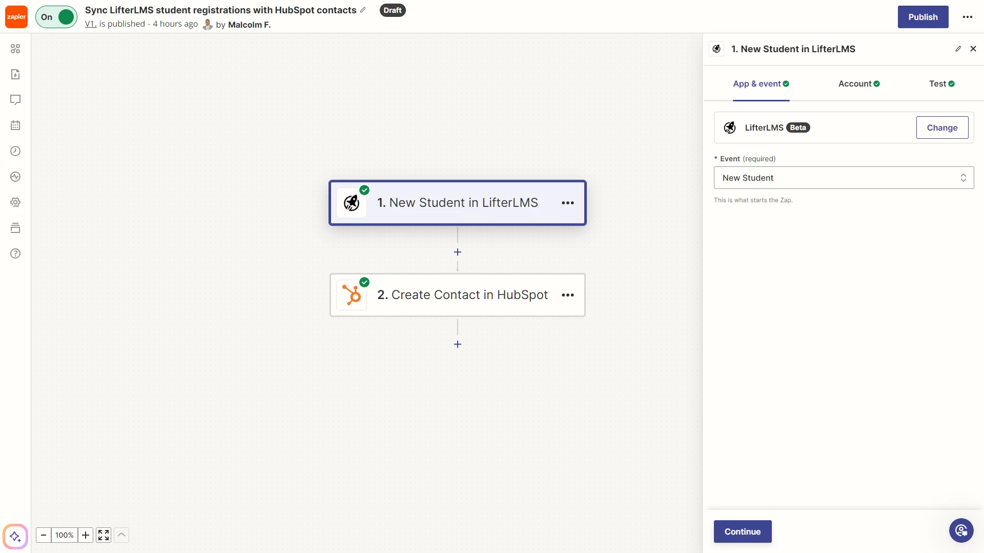Open the three-dot menu on the LifterLMS step
Image resolution: width=984 pixels, height=553 pixels.
click(567, 203)
